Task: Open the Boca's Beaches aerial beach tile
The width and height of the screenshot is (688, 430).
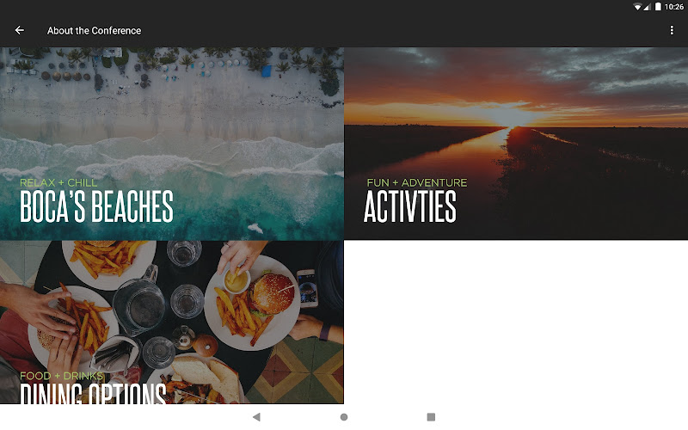Action: coord(171,144)
